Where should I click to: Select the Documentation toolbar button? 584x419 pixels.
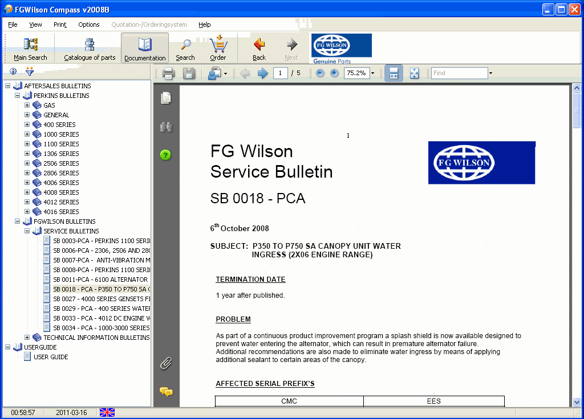tap(145, 49)
